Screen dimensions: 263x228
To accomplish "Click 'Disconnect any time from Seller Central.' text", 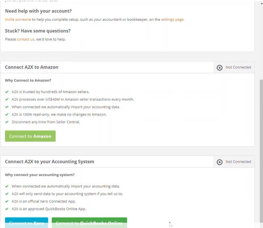I will (x=46, y=122).
